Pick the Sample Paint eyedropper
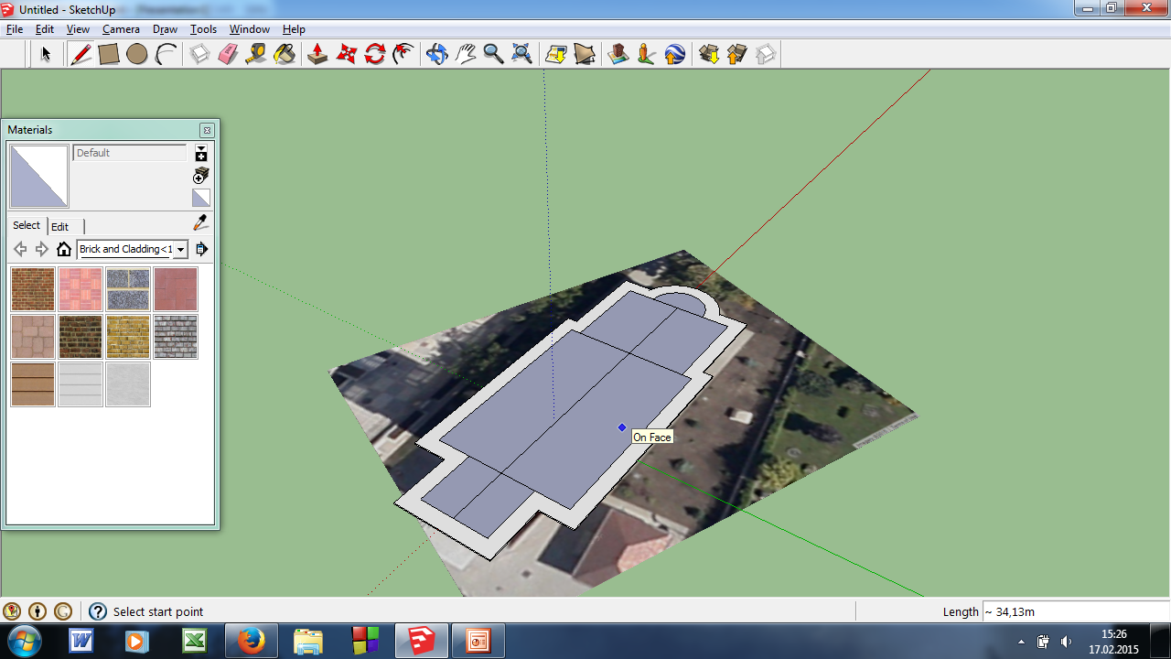The height and width of the screenshot is (659, 1171). click(x=200, y=223)
